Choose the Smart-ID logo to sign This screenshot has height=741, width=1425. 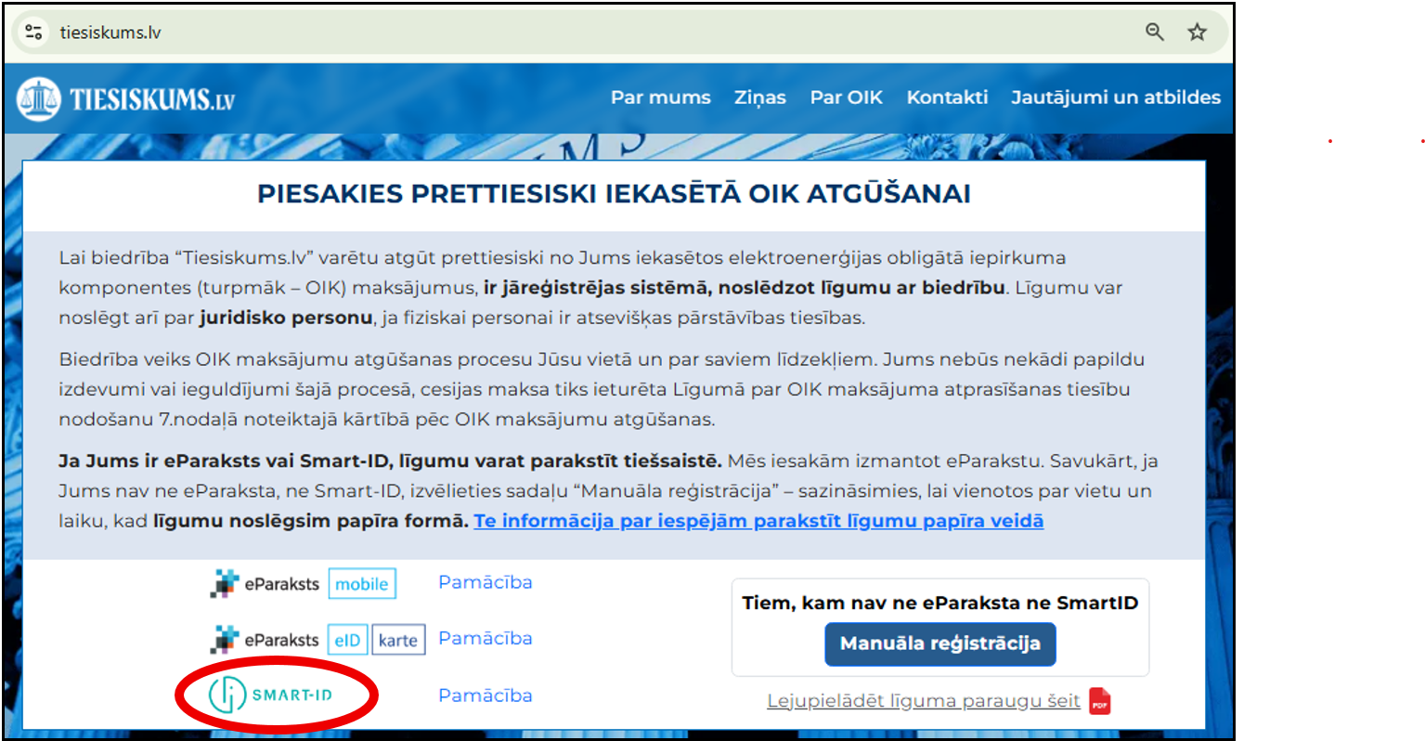point(270,695)
